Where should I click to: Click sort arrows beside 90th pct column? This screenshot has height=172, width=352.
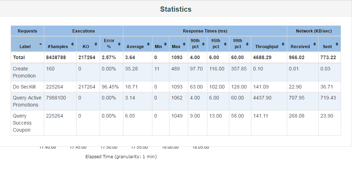203,44
